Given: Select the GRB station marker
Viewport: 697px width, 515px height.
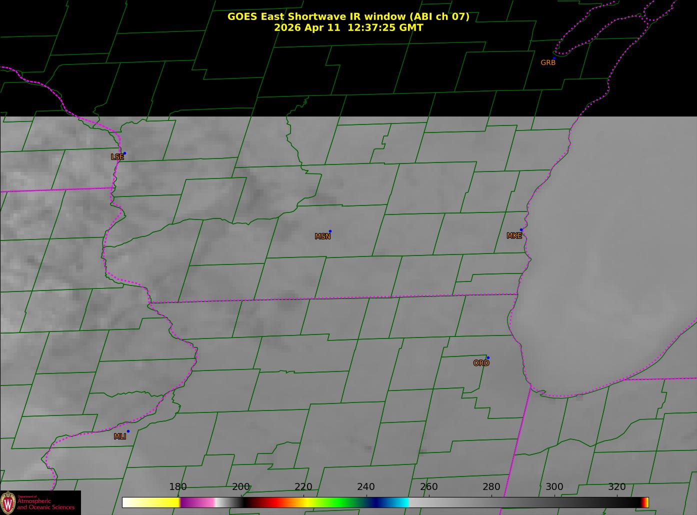Looking at the screenshot, I should click(x=554, y=58).
